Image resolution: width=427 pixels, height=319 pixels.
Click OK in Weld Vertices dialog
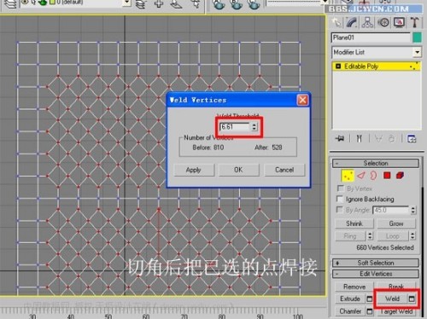238,170
